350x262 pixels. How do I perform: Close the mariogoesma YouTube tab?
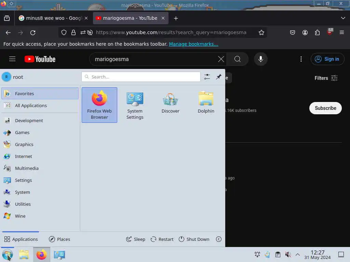pos(163,18)
